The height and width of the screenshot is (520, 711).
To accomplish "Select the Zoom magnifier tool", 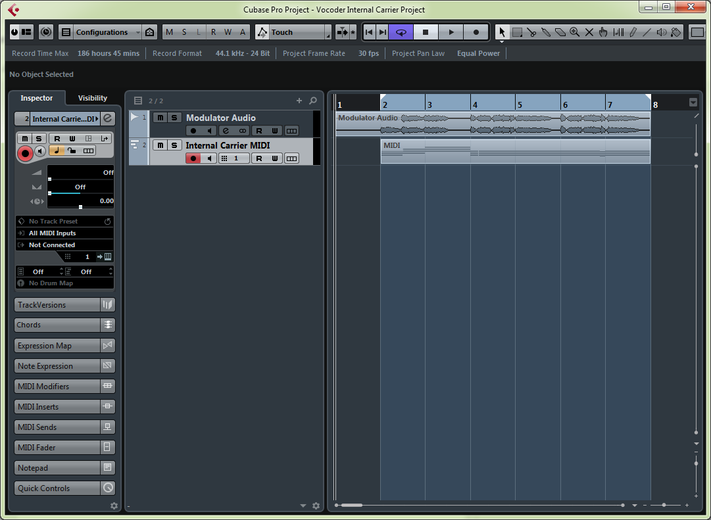I will tap(574, 32).
